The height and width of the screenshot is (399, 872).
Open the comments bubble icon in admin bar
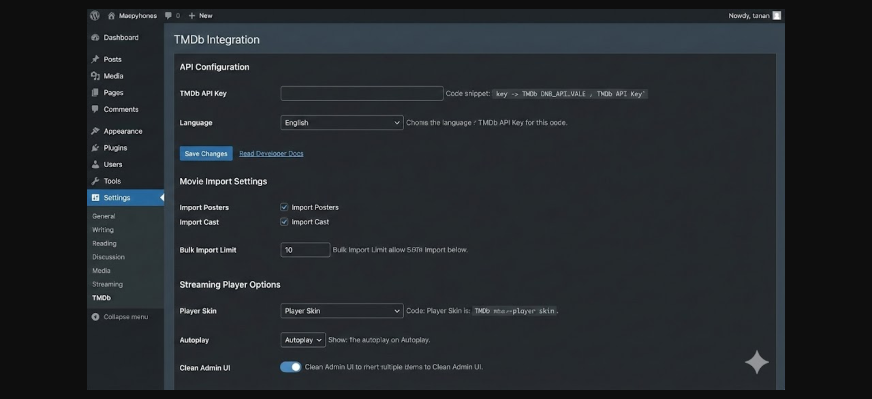point(168,15)
